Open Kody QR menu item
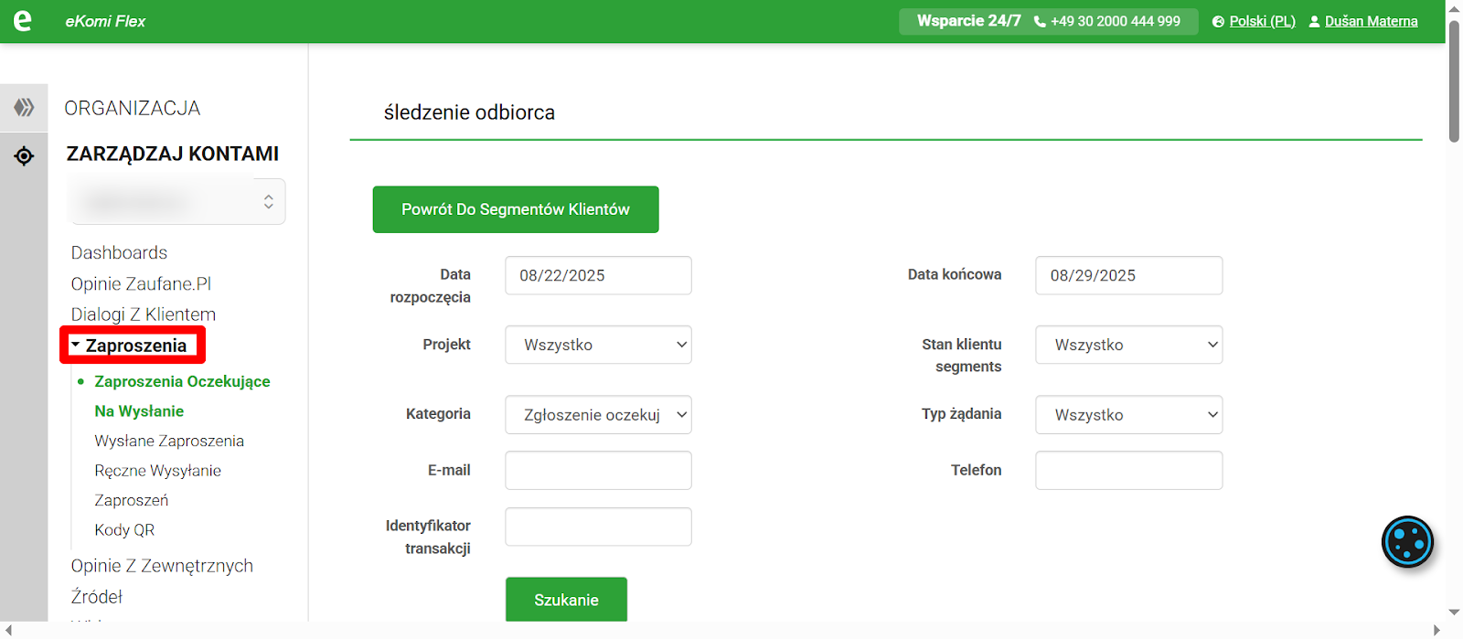Image resolution: width=1463 pixels, height=639 pixels. (x=124, y=530)
